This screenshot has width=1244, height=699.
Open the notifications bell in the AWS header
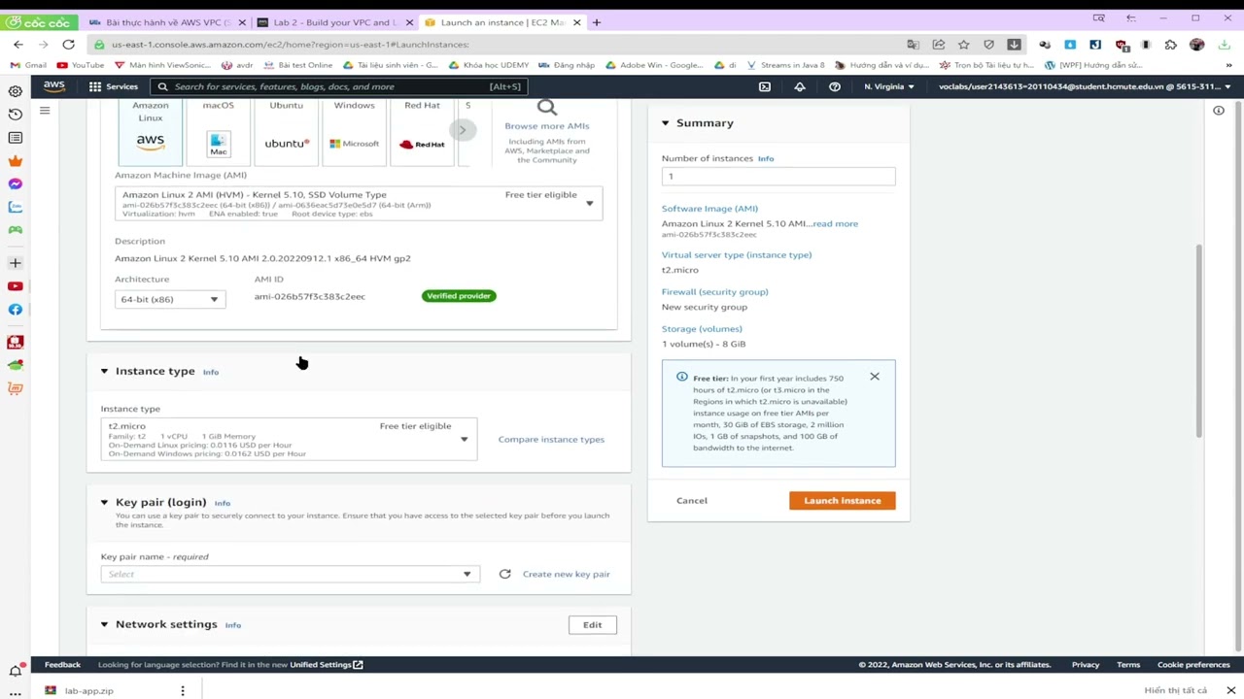click(800, 86)
